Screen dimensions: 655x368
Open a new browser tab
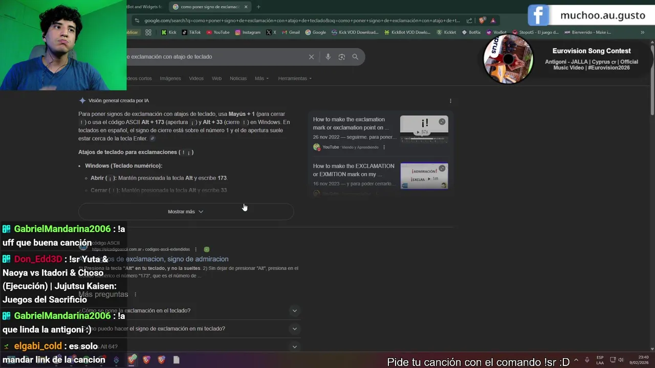coord(258,7)
